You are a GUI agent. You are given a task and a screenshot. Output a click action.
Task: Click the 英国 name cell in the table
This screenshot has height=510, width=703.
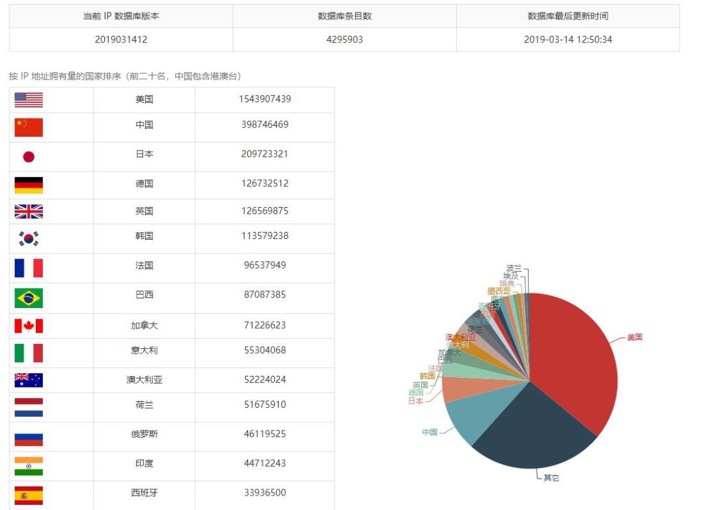[145, 211]
